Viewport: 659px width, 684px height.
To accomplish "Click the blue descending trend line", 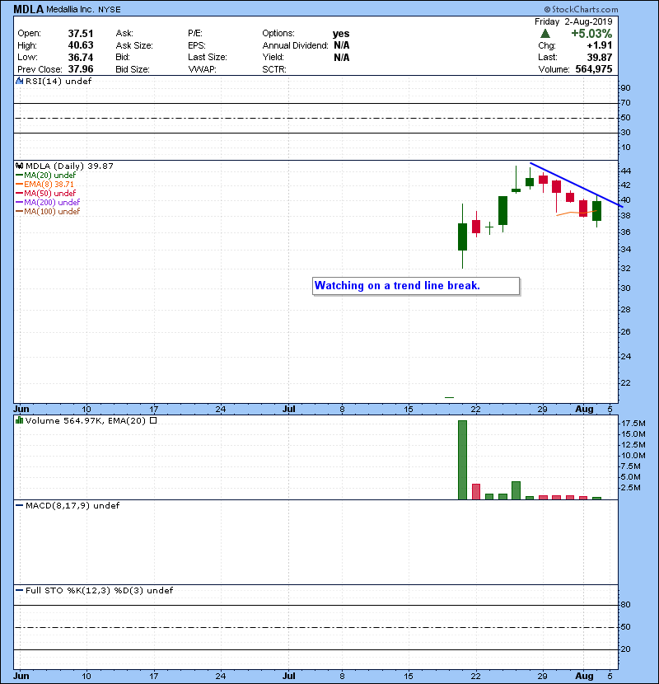I will point(576,185).
